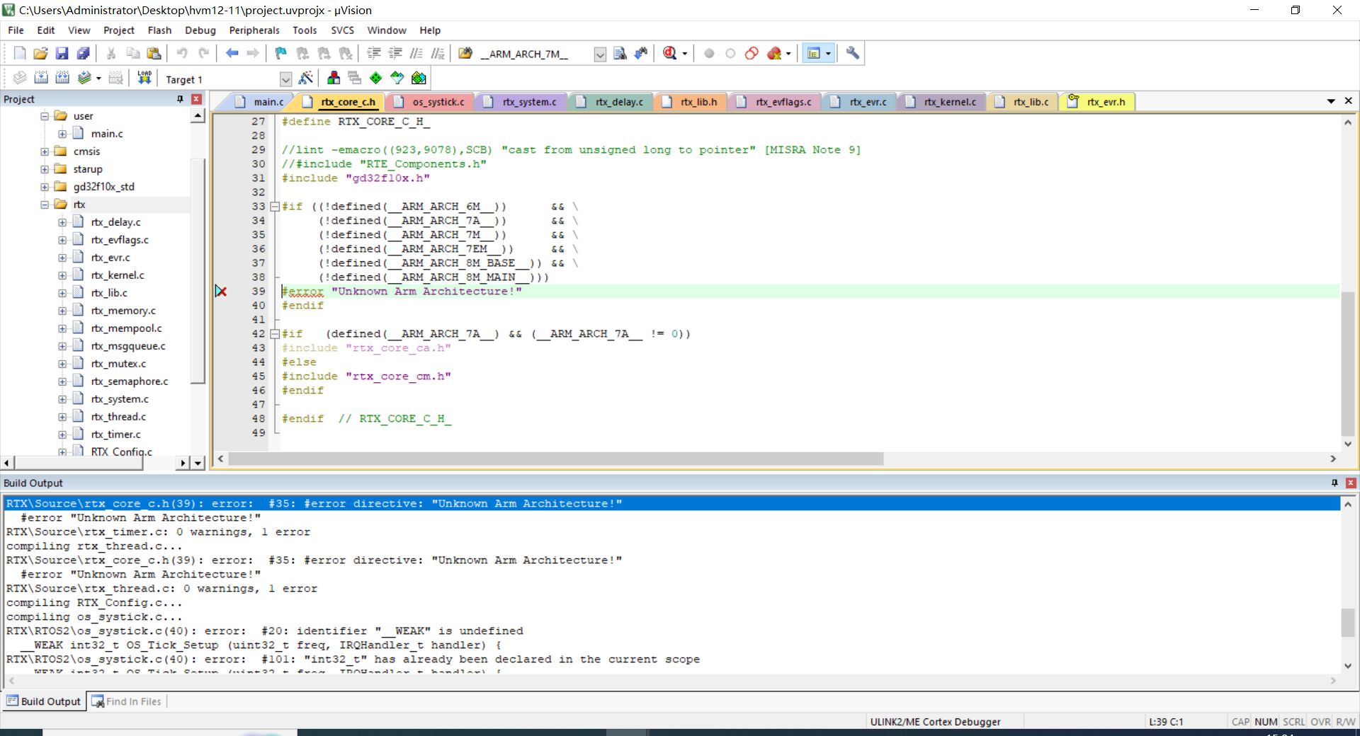Select rtx_thread.c in the Project tree
The height and width of the screenshot is (736, 1360).
[118, 417]
